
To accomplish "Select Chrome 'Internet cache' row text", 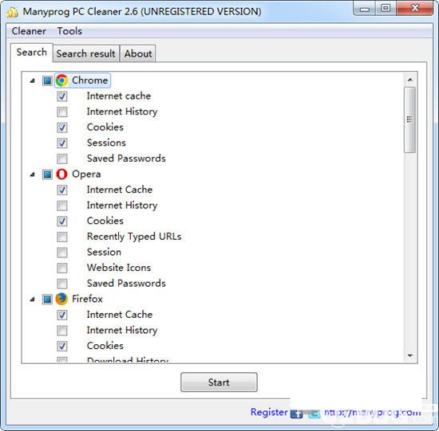I will click(x=119, y=96).
